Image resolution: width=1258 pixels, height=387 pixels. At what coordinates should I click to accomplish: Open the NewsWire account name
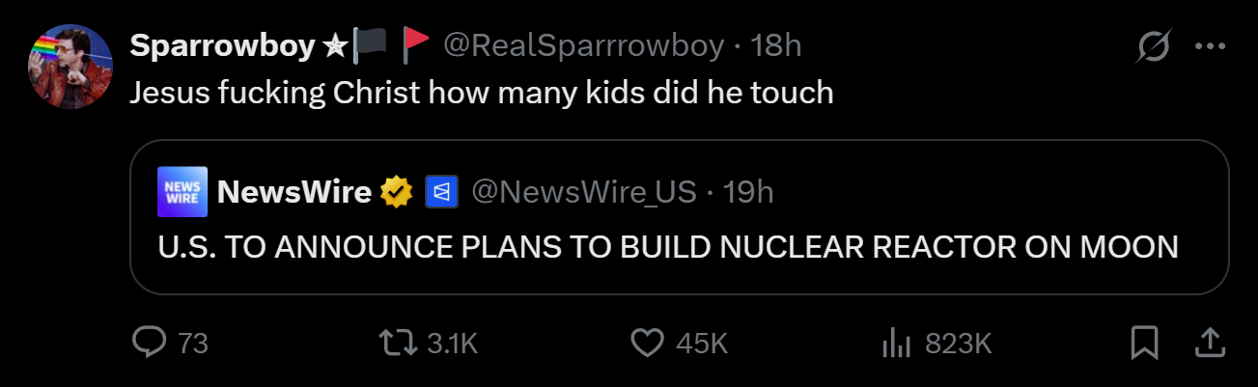click(x=294, y=193)
